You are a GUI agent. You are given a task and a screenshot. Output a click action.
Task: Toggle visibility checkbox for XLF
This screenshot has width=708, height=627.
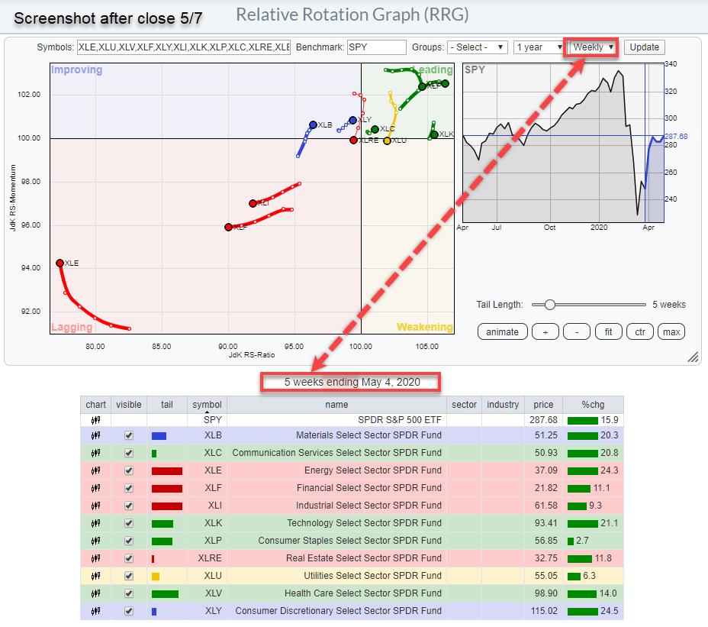[x=128, y=488]
